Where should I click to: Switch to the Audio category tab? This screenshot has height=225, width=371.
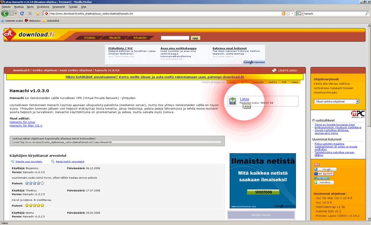tap(232, 82)
